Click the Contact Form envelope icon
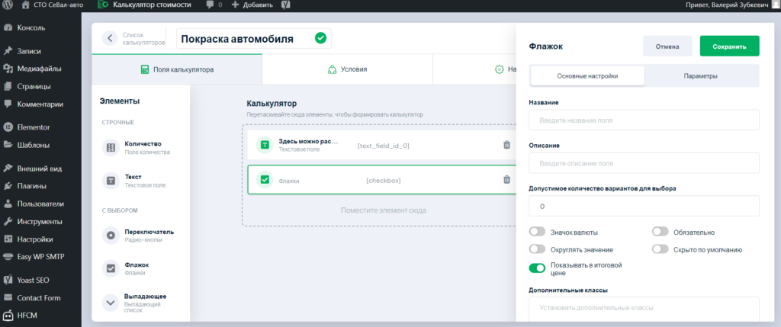This screenshot has width=781, height=327. click(x=8, y=297)
